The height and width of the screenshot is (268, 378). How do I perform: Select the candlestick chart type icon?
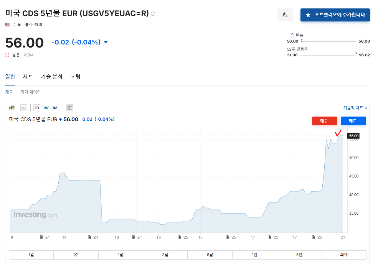click(12, 108)
